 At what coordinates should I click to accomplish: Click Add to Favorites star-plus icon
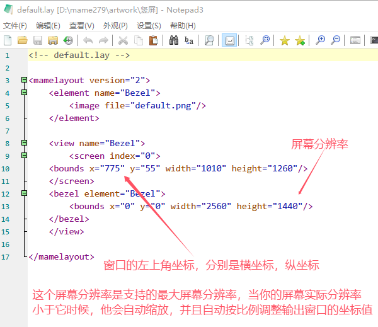point(300,40)
